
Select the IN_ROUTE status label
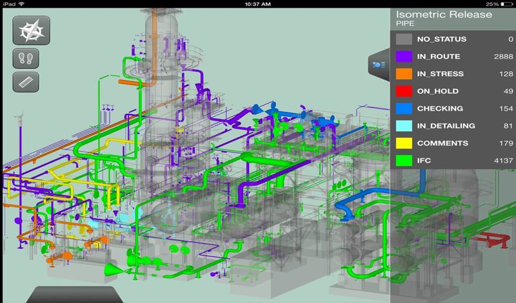tap(438, 57)
